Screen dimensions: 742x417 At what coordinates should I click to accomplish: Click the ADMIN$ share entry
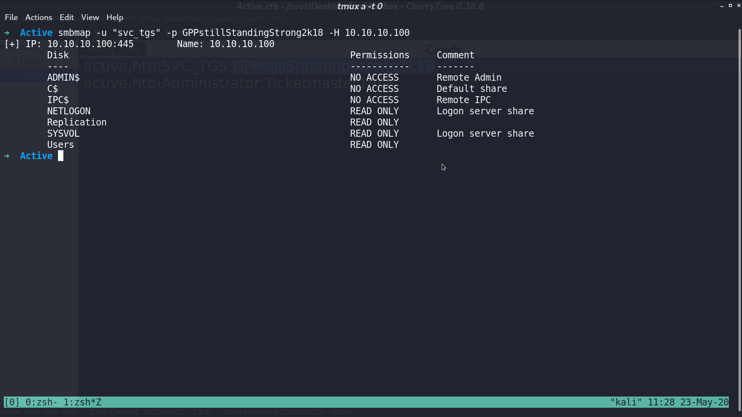63,78
